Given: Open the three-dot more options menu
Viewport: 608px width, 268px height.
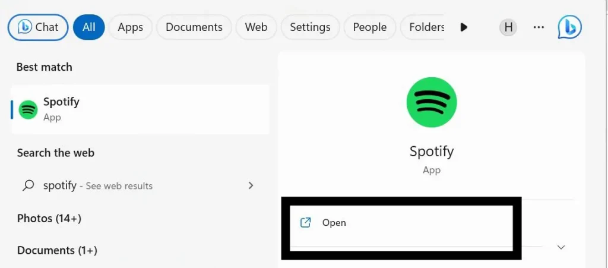Looking at the screenshot, I should pyautogui.click(x=539, y=27).
